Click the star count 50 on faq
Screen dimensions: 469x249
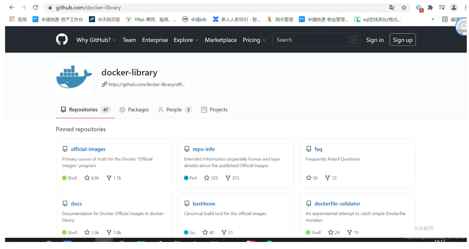tap(312, 178)
